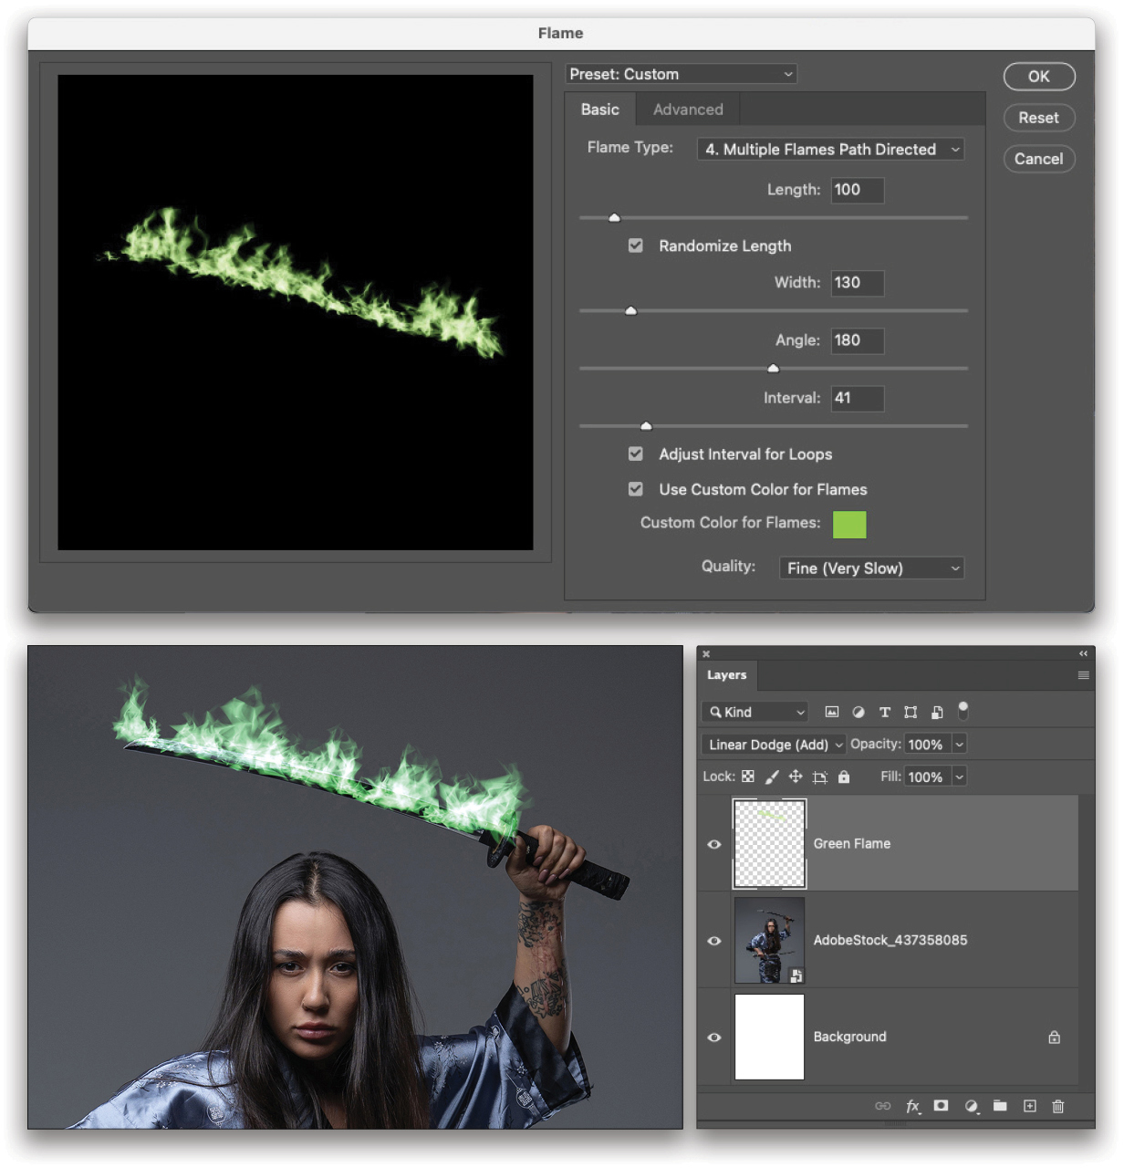1124x1168 pixels.
Task: Click the Reset button
Action: (1039, 118)
